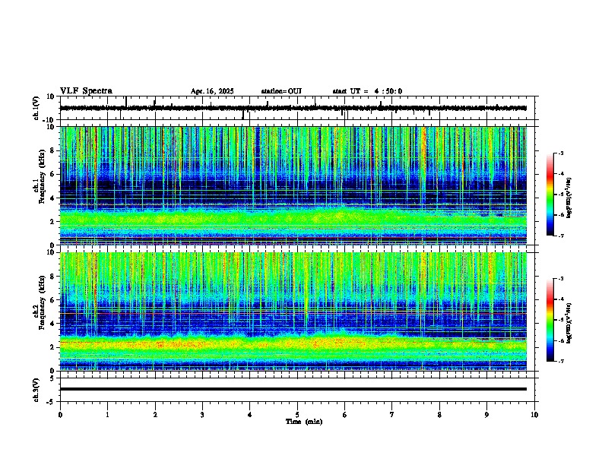602x465 pixels.
Task: Select the "start UT = 4 :50: 0" text
Action: pos(367,91)
